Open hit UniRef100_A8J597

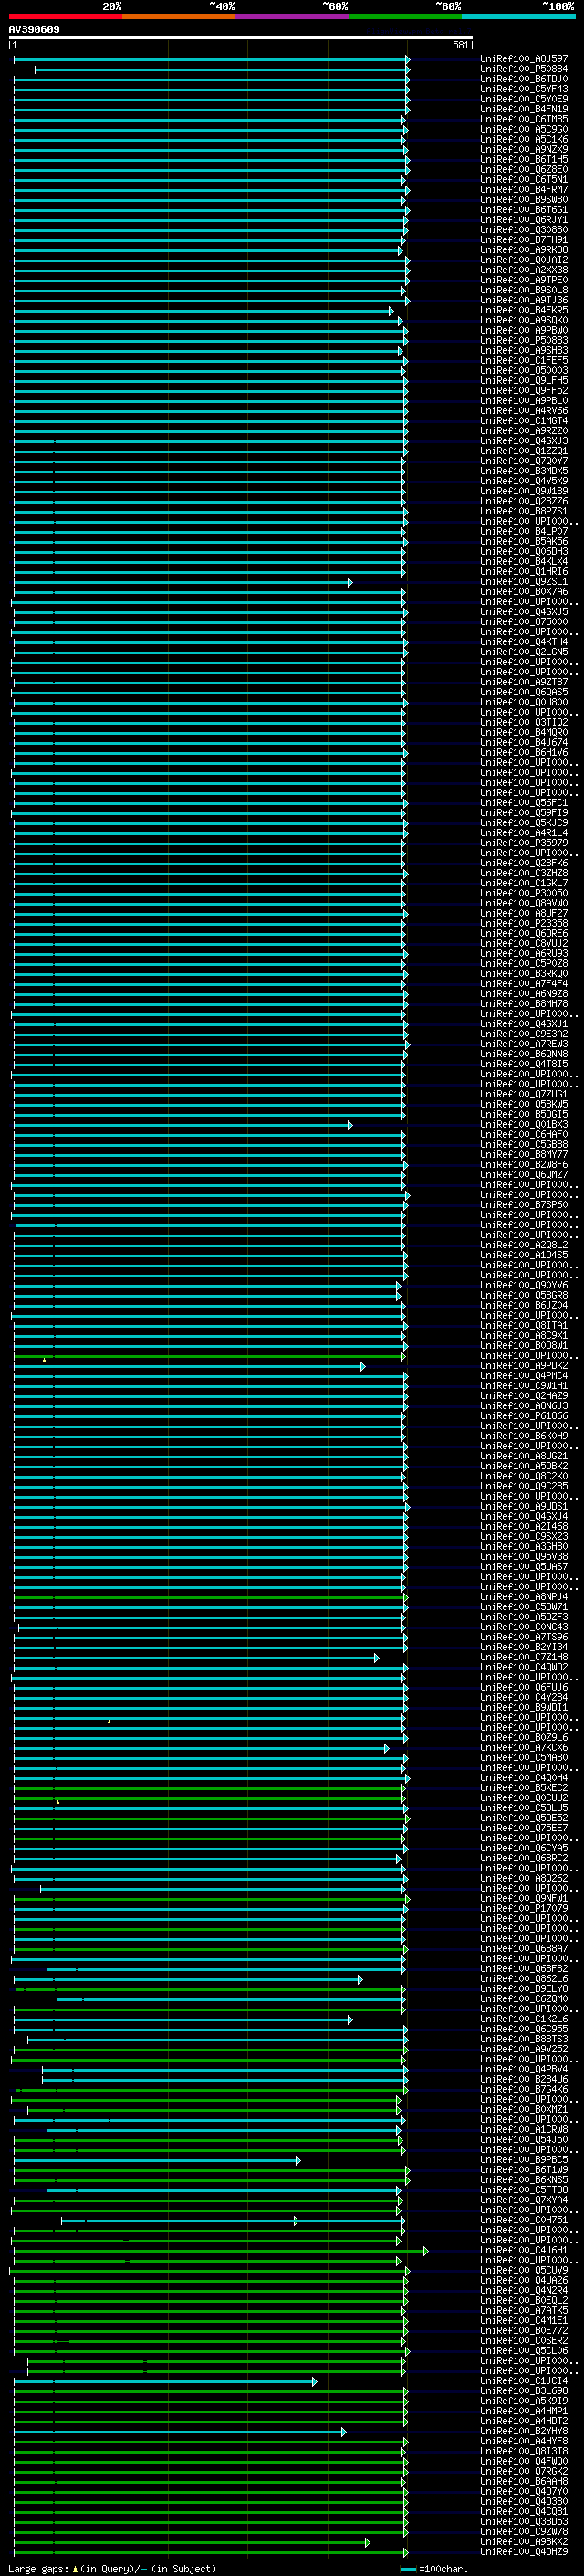click(x=524, y=59)
